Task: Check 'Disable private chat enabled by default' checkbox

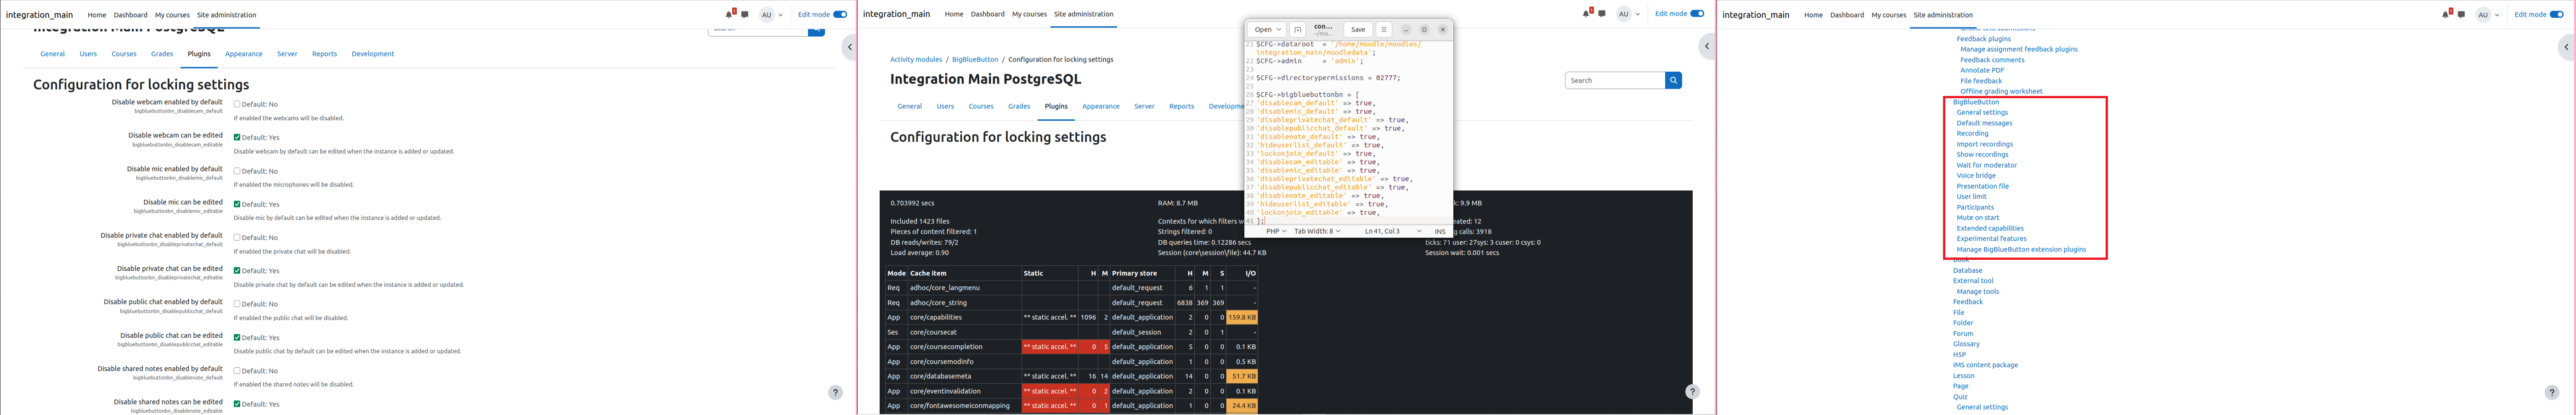Action: 237,237
